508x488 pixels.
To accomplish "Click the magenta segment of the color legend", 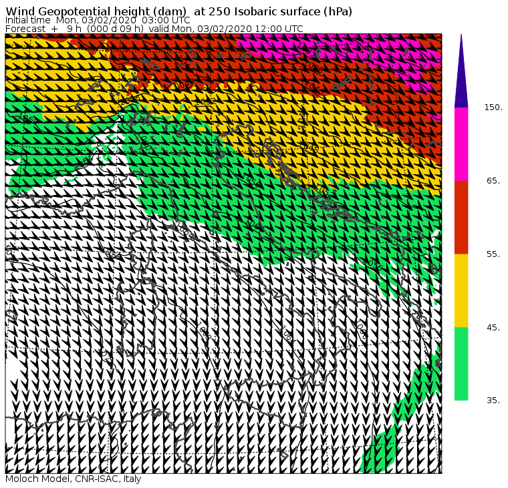I will point(461,144).
